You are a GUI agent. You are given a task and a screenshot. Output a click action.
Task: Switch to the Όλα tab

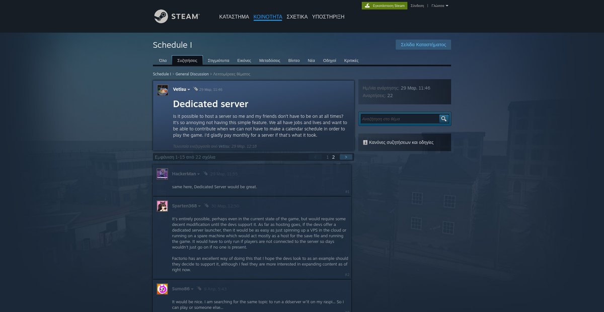(163, 60)
